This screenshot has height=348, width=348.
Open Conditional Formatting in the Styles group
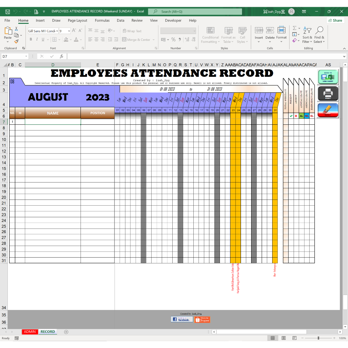coord(210,35)
